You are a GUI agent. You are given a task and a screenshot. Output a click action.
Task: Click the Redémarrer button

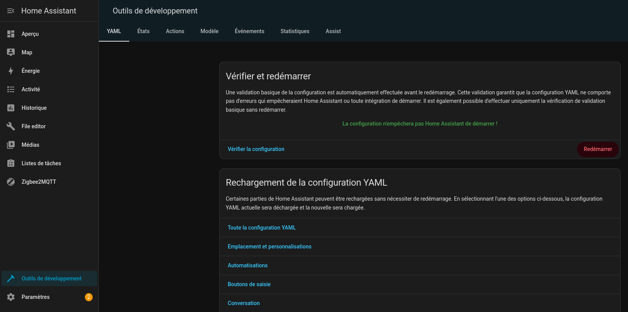[598, 149]
